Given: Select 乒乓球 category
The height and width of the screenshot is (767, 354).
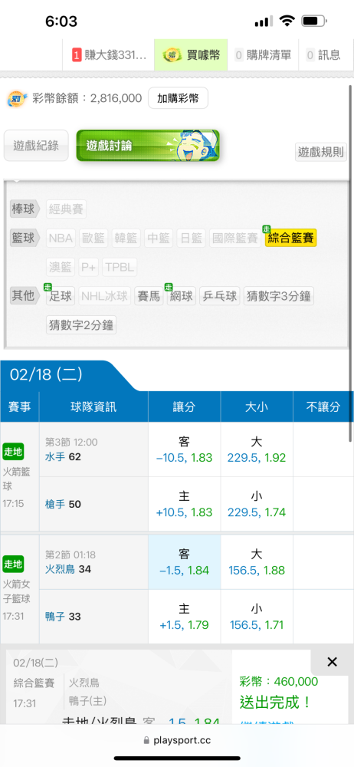Looking at the screenshot, I should (x=220, y=296).
